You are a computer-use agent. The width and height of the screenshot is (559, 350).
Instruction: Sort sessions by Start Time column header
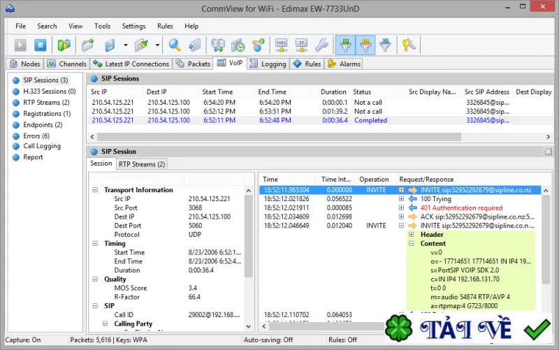click(x=226, y=92)
